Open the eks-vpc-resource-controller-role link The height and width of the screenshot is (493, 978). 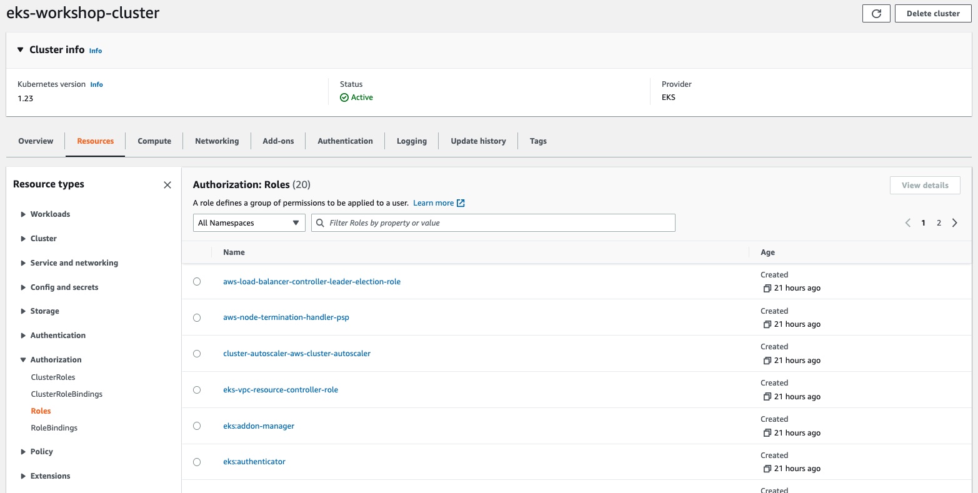point(281,390)
